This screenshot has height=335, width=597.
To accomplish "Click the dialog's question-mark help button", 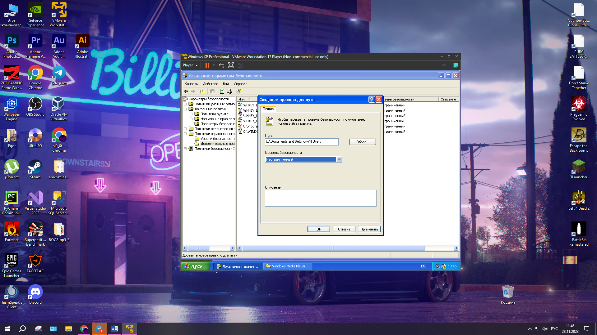I will click(x=371, y=99).
